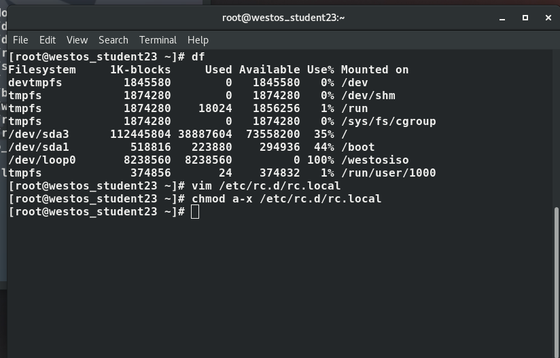Image resolution: width=560 pixels, height=358 pixels.
Task: Click the '/dev/sda3' filesystem entry
Action: point(39,135)
